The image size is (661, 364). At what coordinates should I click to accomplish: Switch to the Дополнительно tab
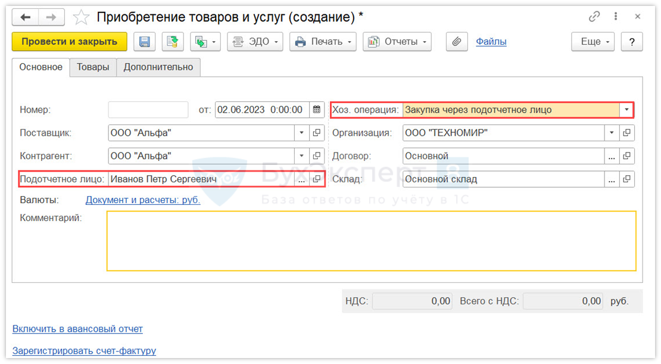click(x=158, y=67)
